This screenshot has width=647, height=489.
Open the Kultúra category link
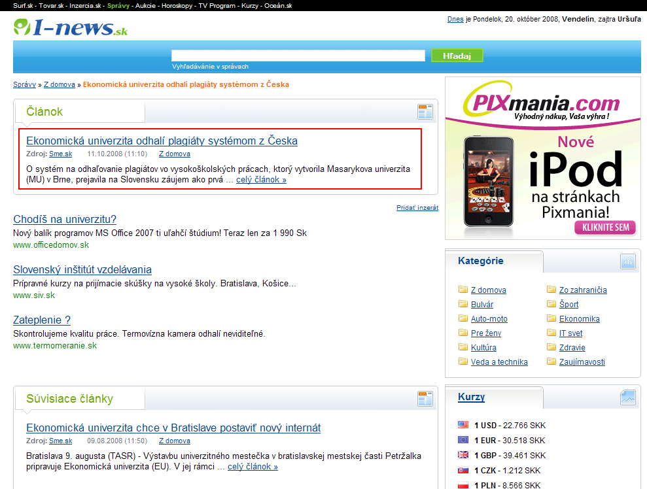[483, 348]
